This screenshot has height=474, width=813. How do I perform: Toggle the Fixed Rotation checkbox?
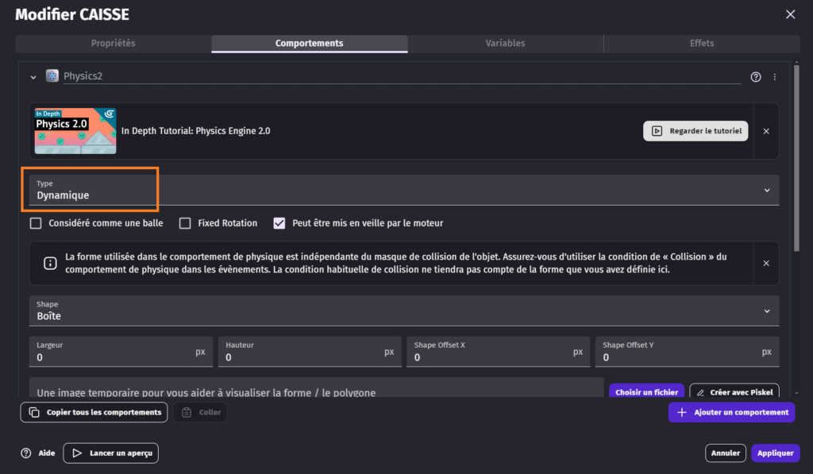[185, 223]
